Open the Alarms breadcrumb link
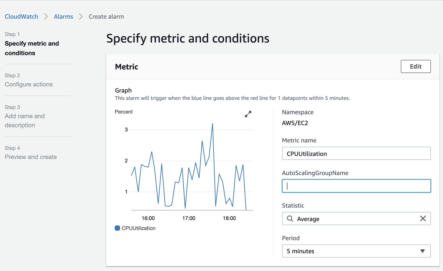The height and width of the screenshot is (271, 443). coord(63,17)
